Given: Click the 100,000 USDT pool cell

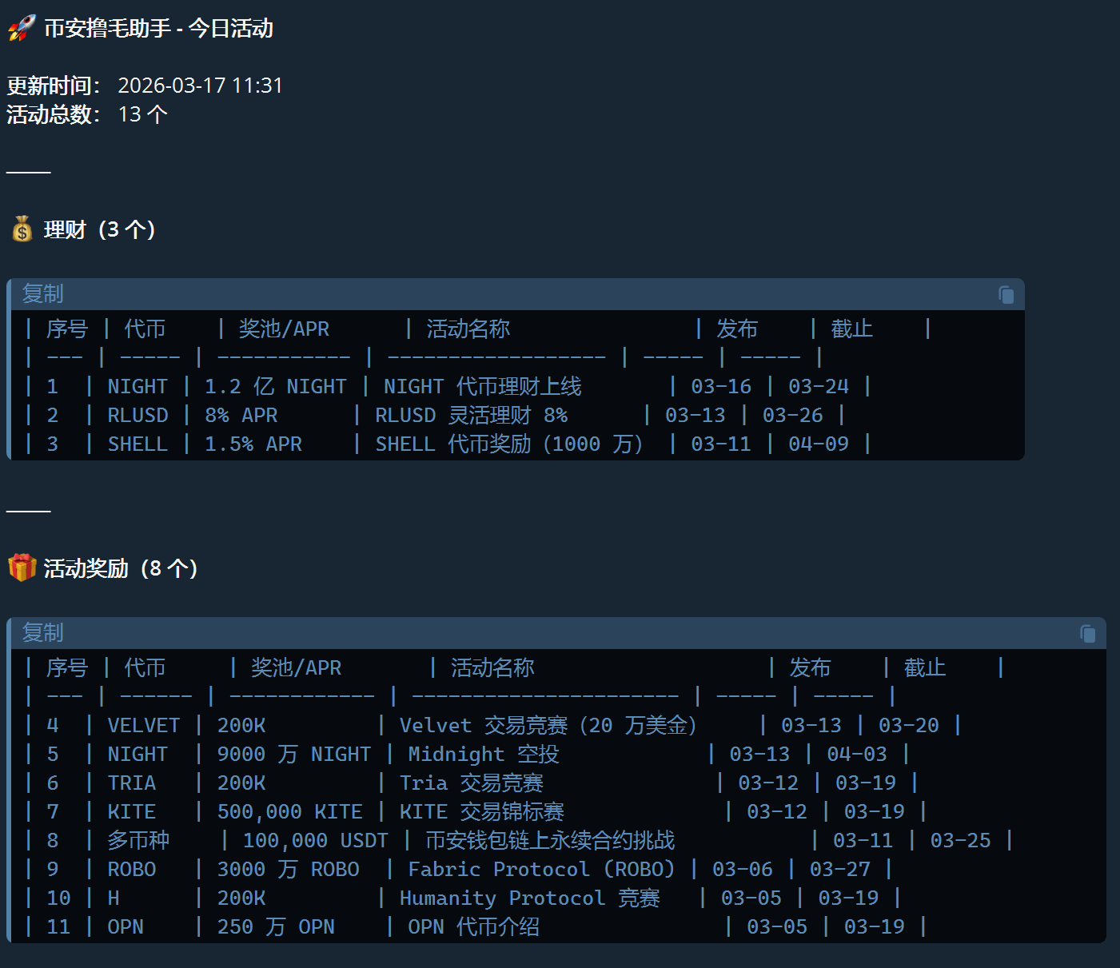Looking at the screenshot, I should click(x=315, y=841).
